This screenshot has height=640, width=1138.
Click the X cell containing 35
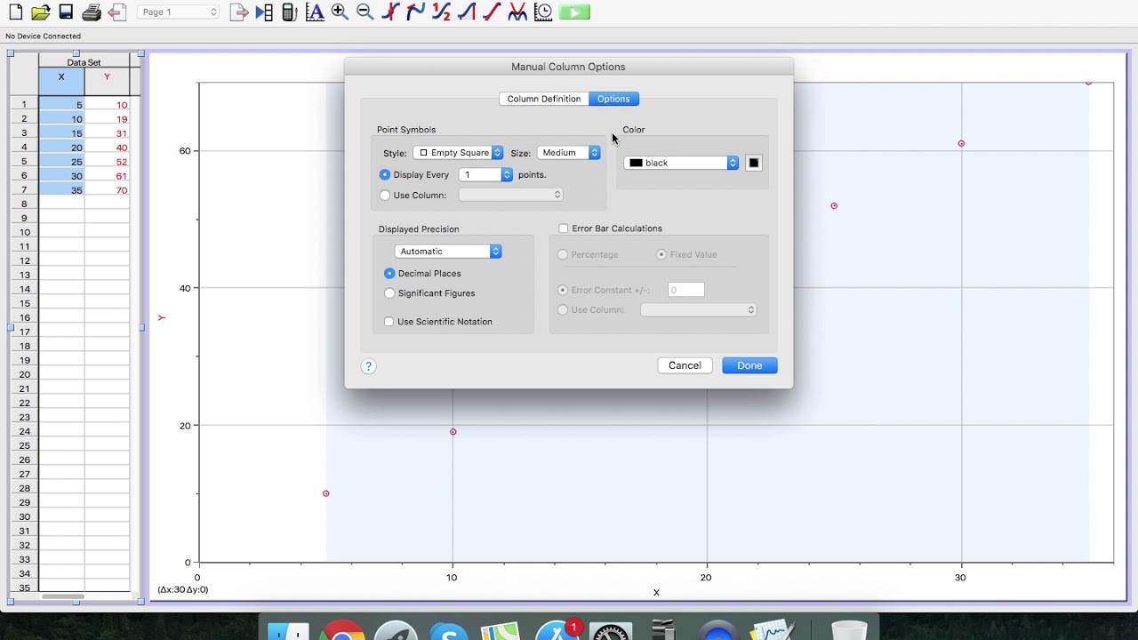[61, 190]
